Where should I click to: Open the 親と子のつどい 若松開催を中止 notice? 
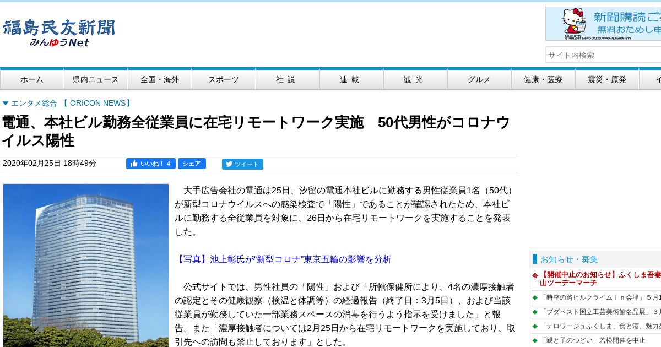593,340
